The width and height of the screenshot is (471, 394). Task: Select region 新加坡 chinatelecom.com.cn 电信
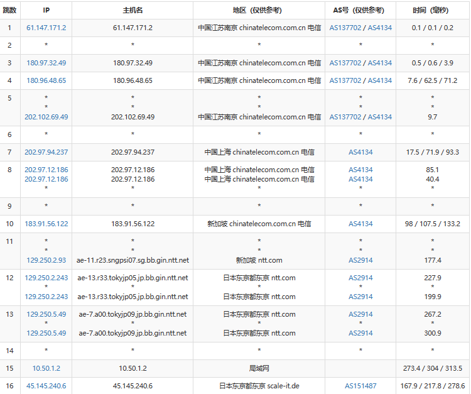[x=259, y=224]
